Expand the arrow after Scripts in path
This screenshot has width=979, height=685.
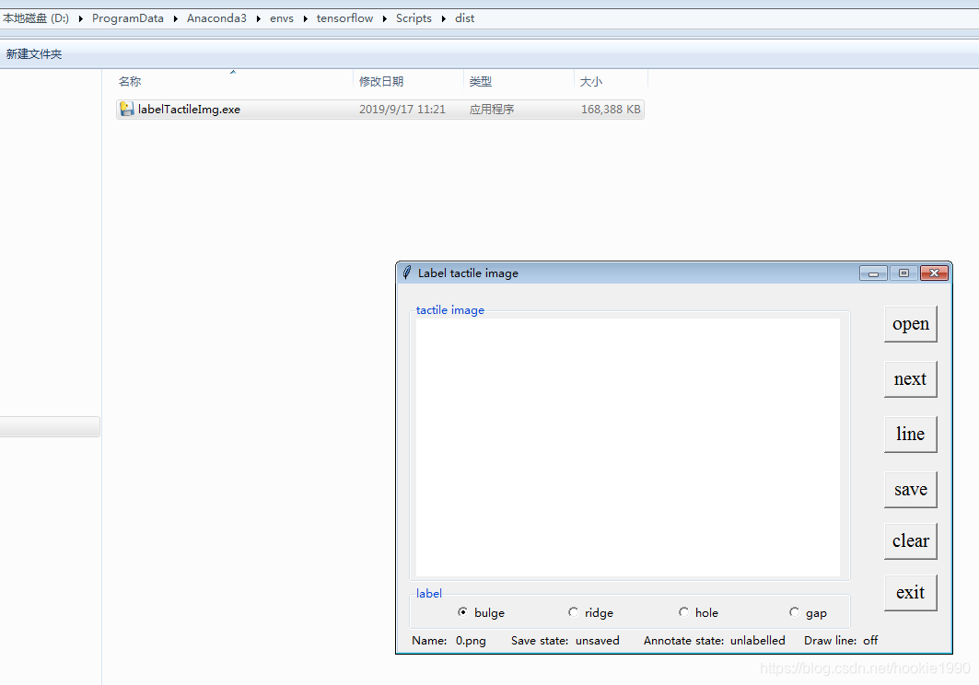443,18
